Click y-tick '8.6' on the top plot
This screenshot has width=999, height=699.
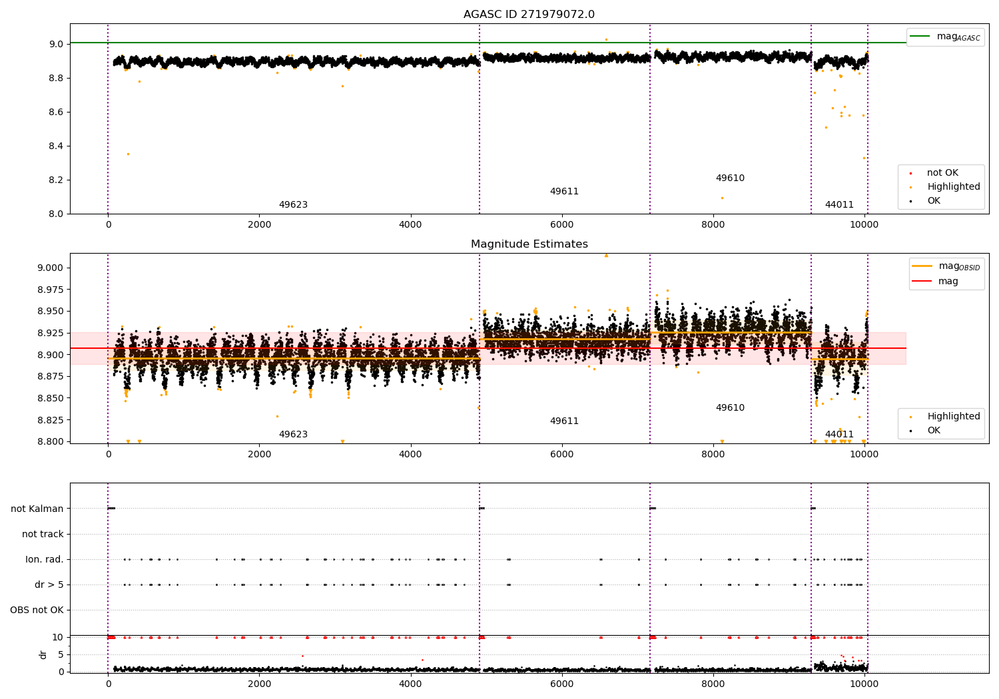coord(57,112)
